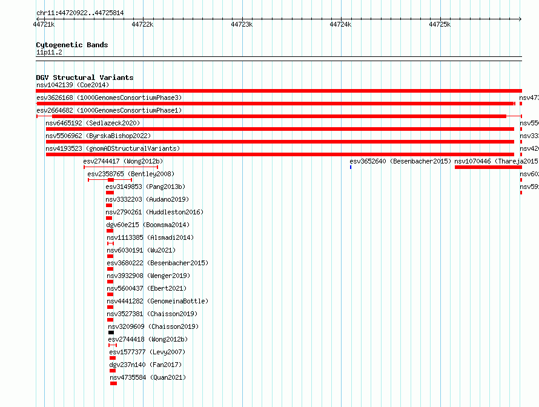Screen dimensions: 539x407
Task: Click the 44725k ruler position
Action: pos(440,24)
